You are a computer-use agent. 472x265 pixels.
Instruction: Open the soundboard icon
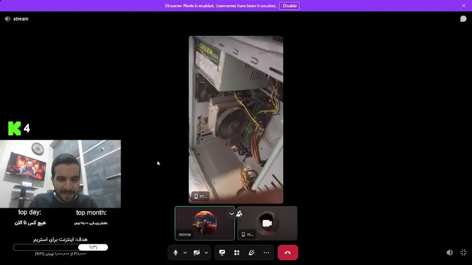(251, 252)
